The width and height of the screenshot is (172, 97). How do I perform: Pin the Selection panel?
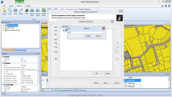37,54
